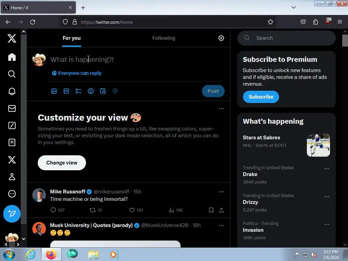Go to Home via house icon
Screen dimensions: 348x261
click(12, 57)
